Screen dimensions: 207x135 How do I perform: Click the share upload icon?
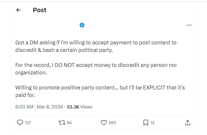pyautogui.click(x=188, y=123)
